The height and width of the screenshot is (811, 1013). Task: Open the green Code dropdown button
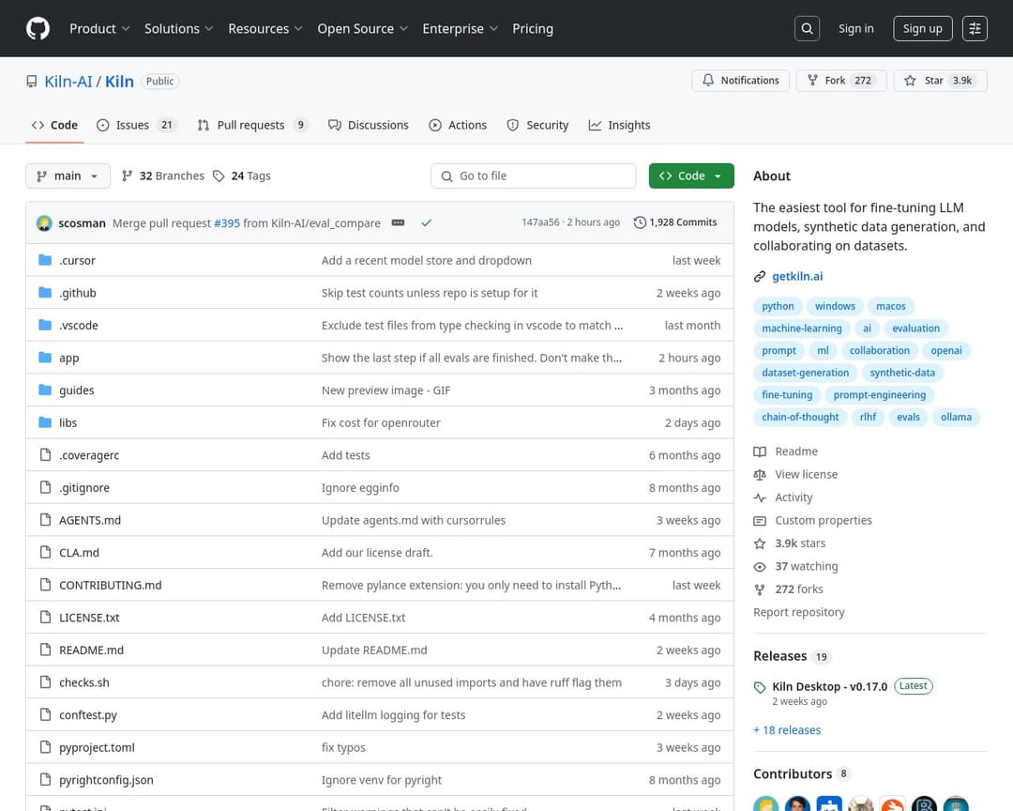tap(691, 176)
